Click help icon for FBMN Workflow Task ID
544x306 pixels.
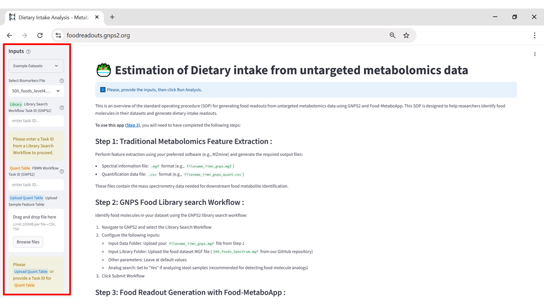tap(62, 172)
